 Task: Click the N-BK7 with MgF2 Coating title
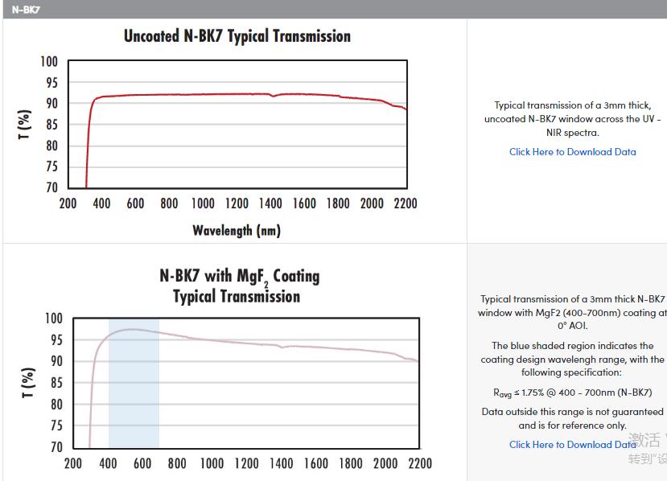(x=239, y=286)
